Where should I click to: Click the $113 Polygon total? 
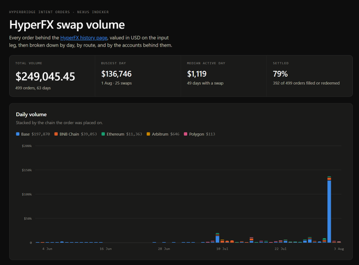pyautogui.click(x=211, y=134)
